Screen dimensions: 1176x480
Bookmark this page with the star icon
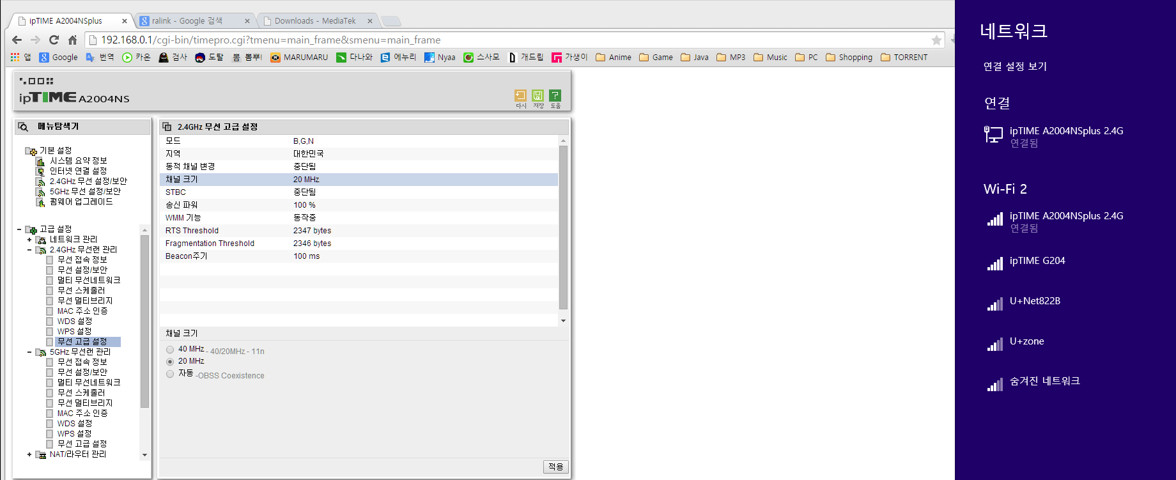(936, 40)
